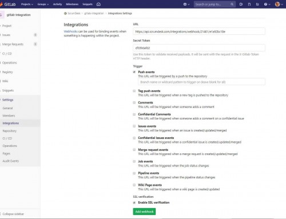The width and height of the screenshot is (286, 219).
Task: Open the Projects dropdown menu
Action: click(x=27, y=4)
